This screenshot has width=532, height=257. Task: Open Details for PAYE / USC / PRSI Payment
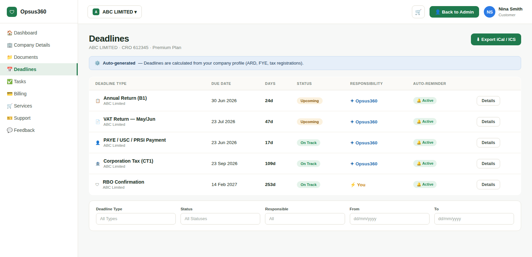[x=488, y=143]
